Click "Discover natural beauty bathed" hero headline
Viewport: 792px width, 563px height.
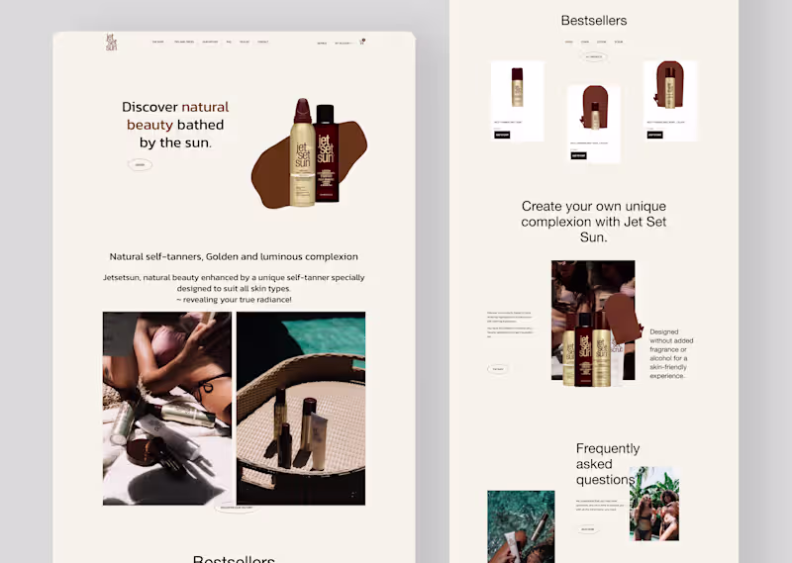click(x=175, y=125)
